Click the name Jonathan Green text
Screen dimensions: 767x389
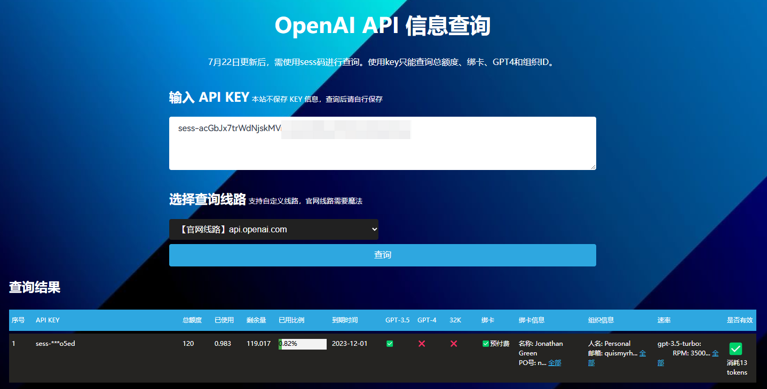tap(541, 349)
